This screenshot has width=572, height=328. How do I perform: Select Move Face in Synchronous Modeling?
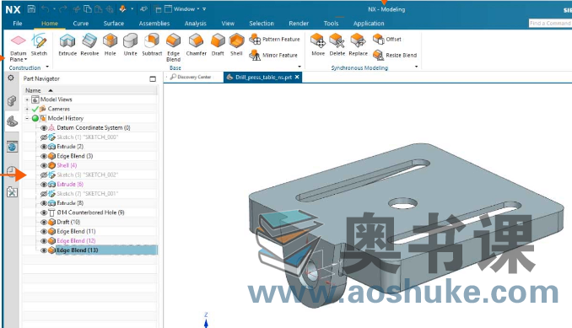pyautogui.click(x=318, y=45)
